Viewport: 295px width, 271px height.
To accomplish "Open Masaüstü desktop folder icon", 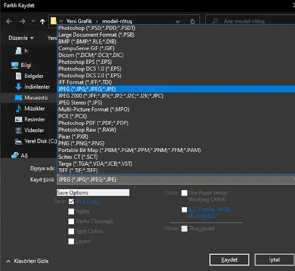I will [x=18, y=98].
